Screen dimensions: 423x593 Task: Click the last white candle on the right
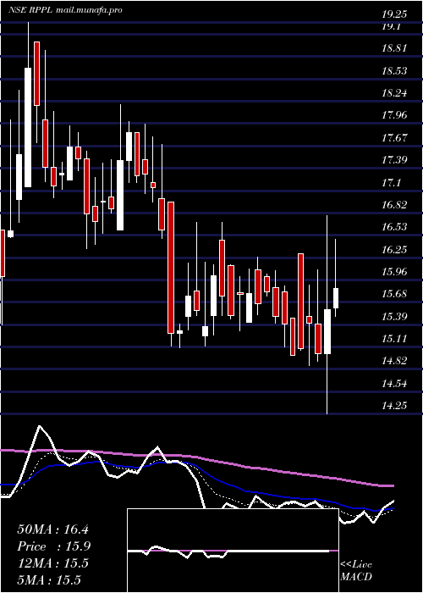tap(336, 298)
